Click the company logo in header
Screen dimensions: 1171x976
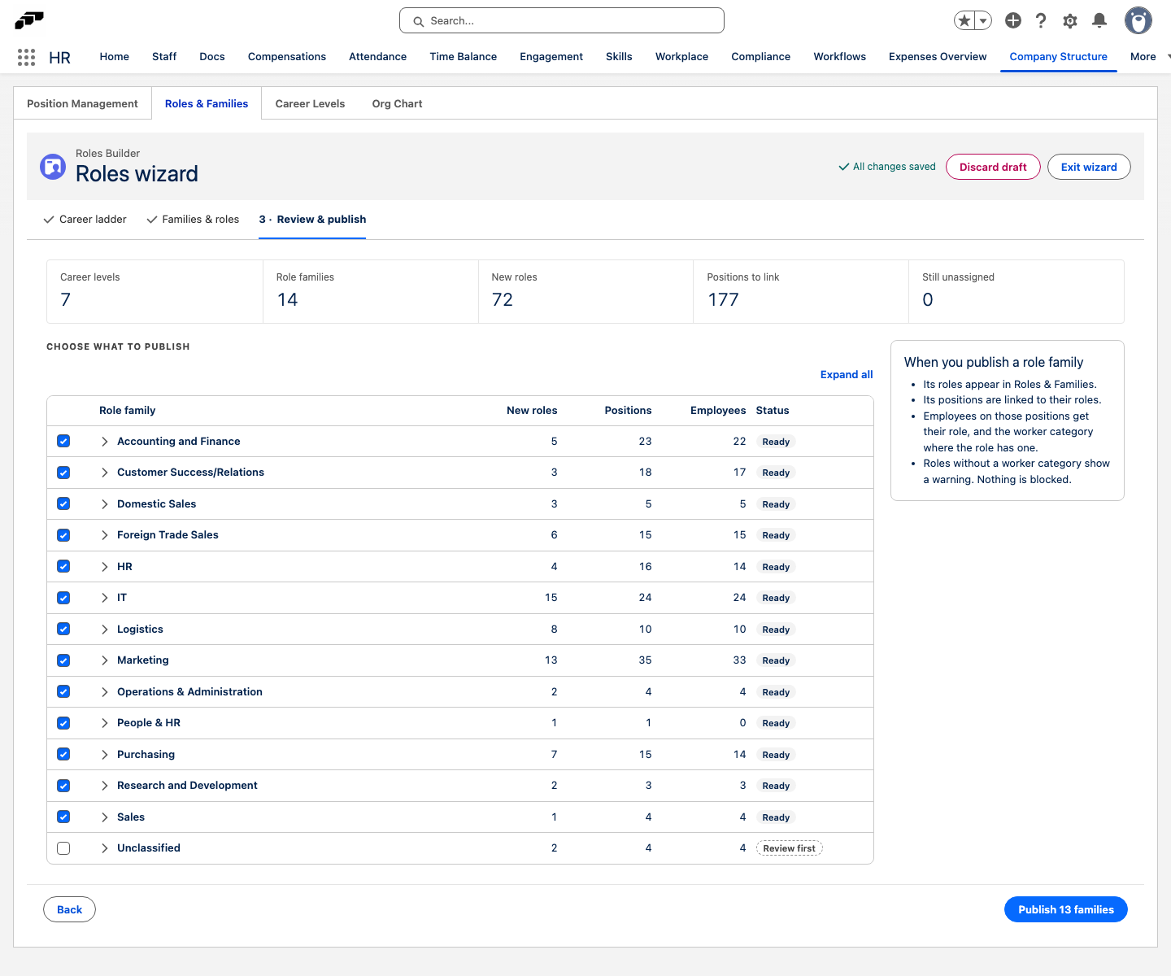coord(29,20)
